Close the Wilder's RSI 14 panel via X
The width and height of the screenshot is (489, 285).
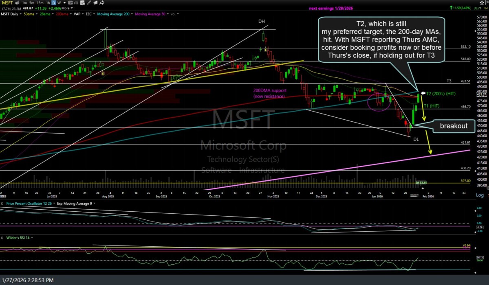click(2, 238)
